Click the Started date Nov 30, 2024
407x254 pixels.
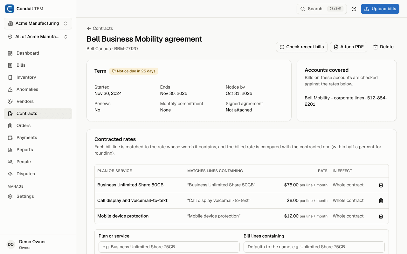108,94
